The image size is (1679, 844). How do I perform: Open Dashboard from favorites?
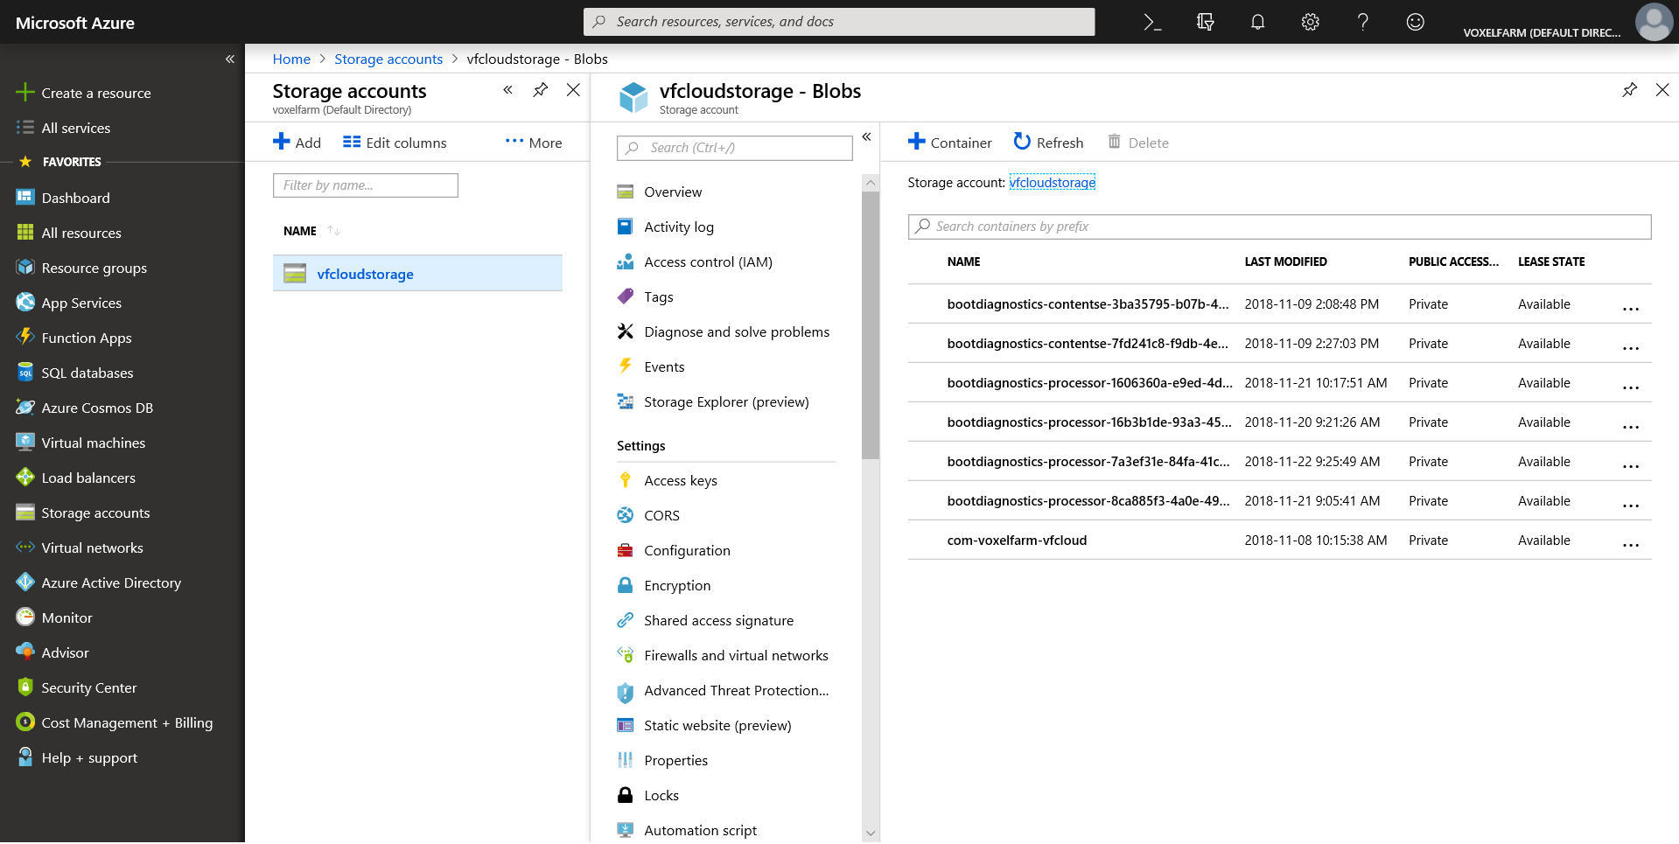point(76,198)
